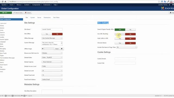Click the green Save button
Screen dimensions: 174x98
click(x=6, y=13)
